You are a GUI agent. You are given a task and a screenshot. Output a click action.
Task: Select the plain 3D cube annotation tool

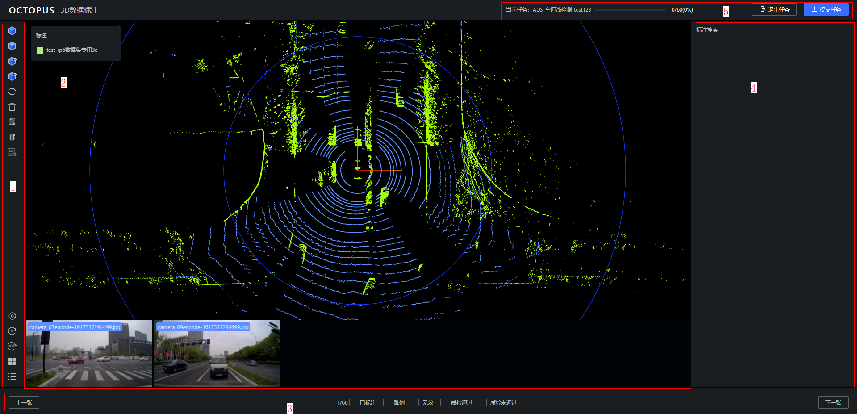click(x=12, y=31)
